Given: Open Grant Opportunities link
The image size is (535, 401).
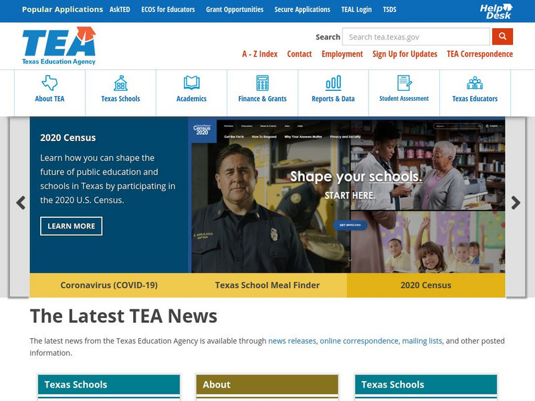Looking at the screenshot, I should click(x=235, y=9).
